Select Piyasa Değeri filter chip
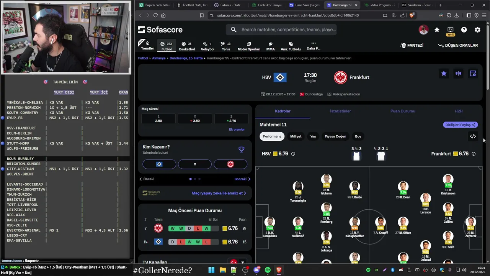 (335, 136)
